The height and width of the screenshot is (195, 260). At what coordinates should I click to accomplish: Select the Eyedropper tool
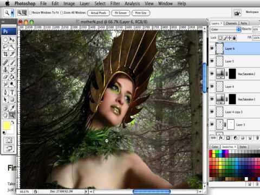(x=12, y=108)
